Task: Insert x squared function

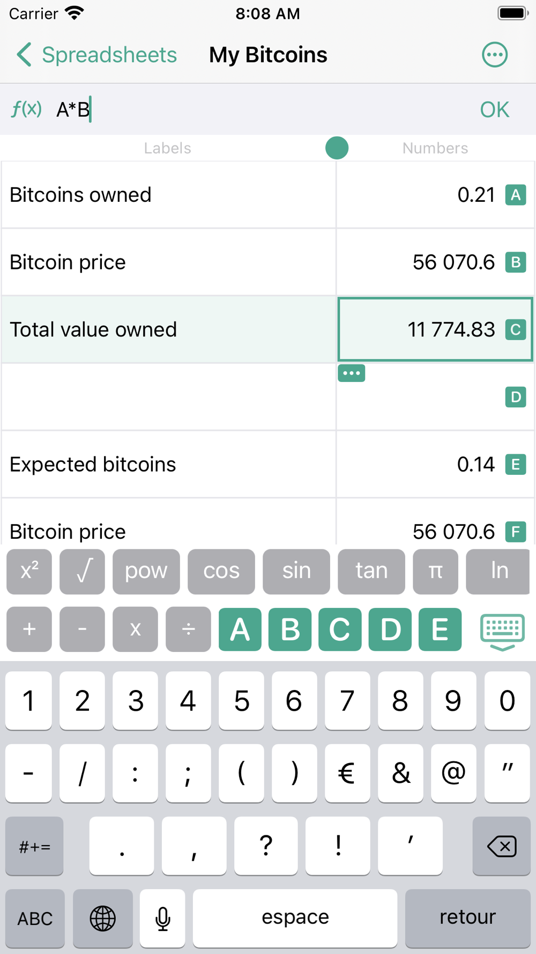Action: (29, 571)
